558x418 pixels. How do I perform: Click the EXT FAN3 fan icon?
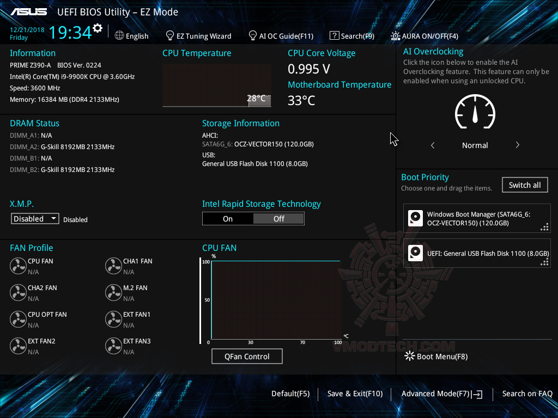click(113, 346)
